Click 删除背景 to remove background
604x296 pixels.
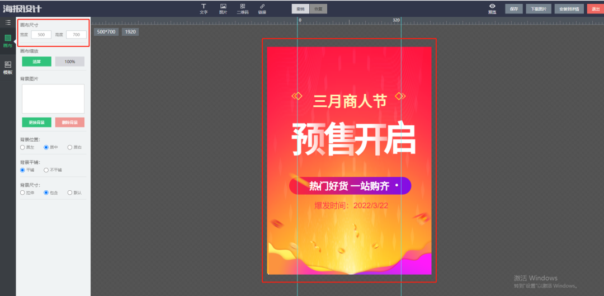pos(70,122)
